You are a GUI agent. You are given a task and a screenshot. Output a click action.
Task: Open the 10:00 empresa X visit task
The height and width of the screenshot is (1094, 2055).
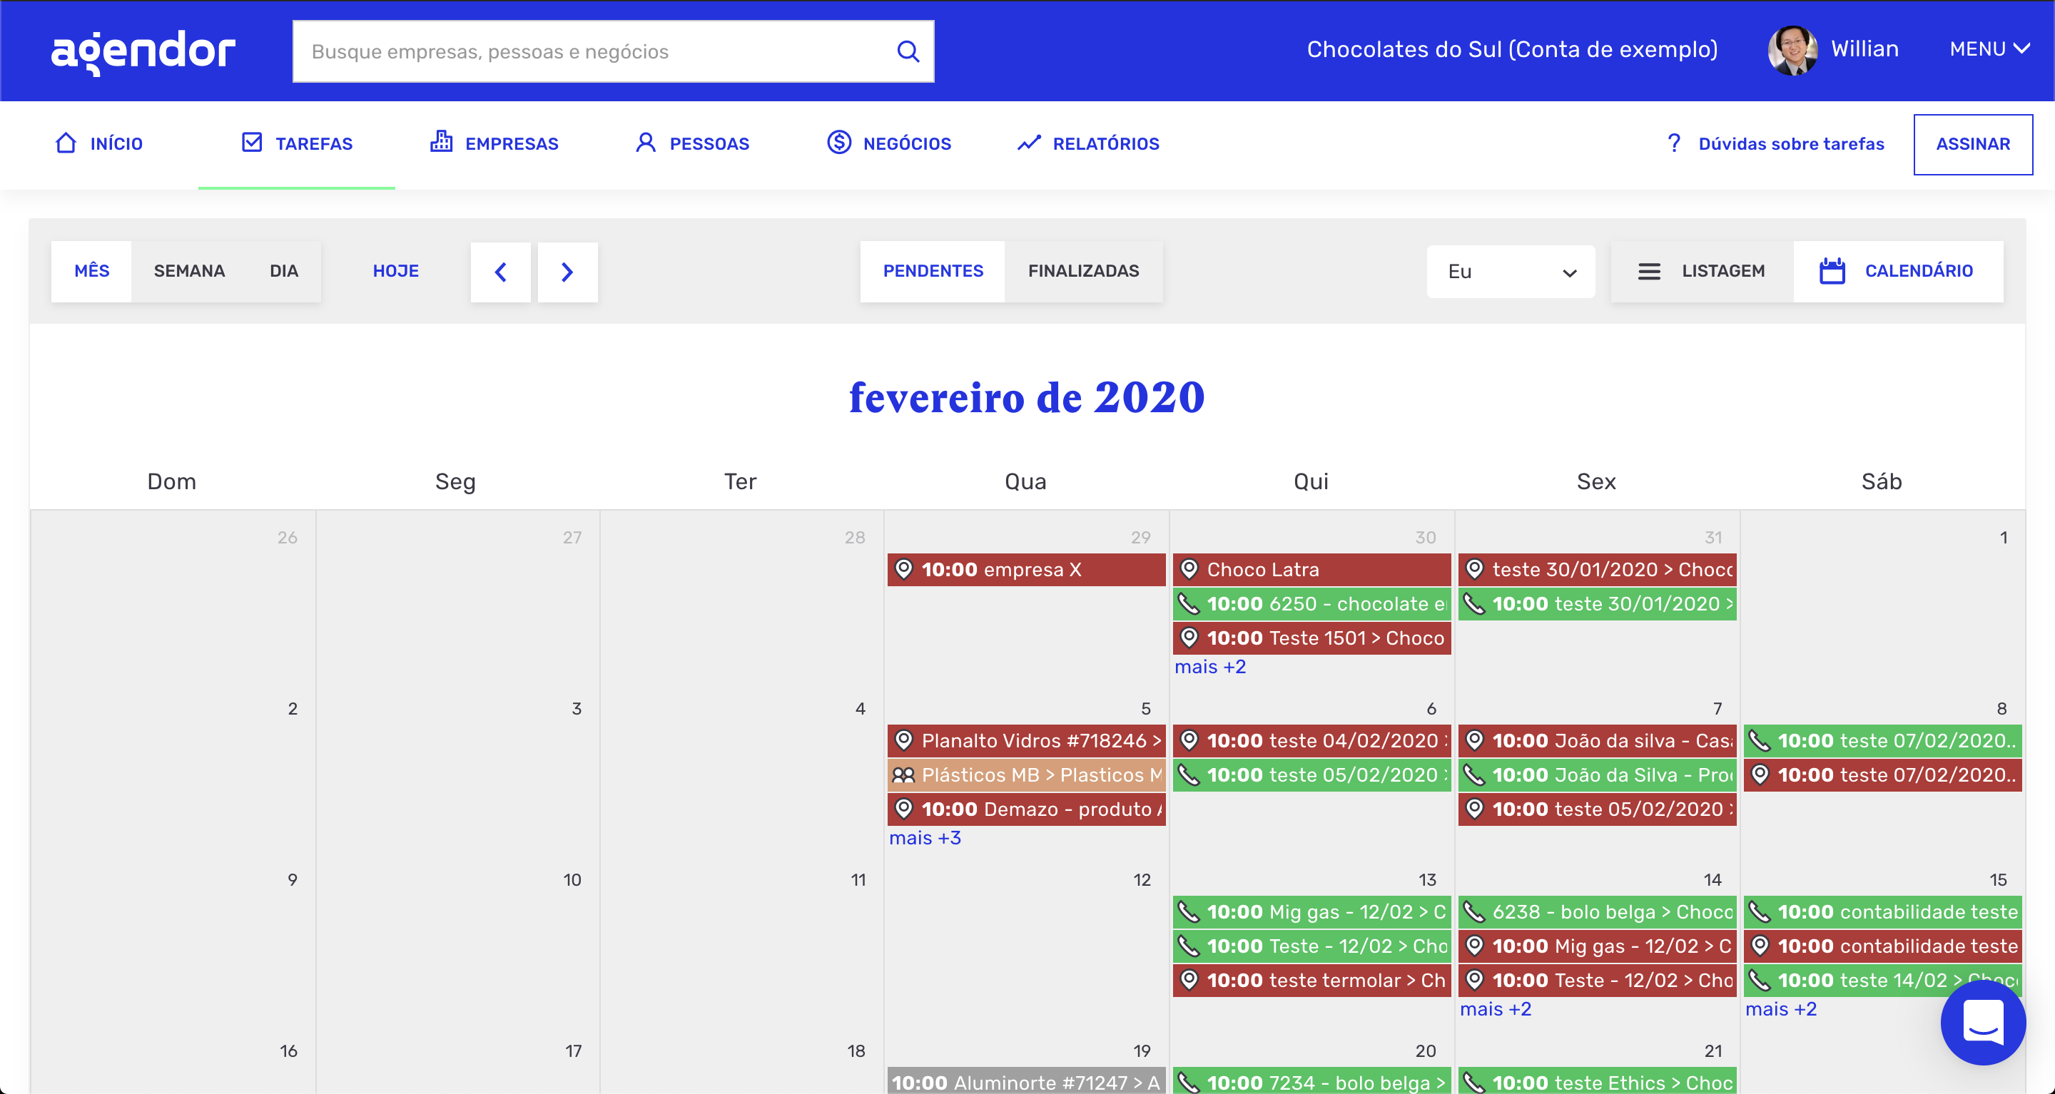pos(1026,569)
